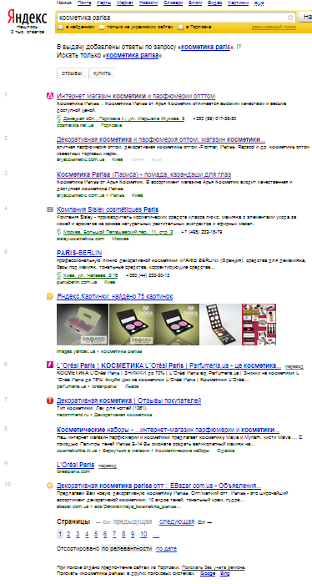The image size is (312, 584).
Task: Open the Почта service link
Action: (83, 3)
